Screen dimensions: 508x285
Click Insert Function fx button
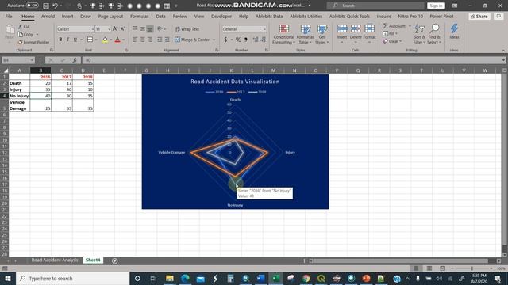click(x=75, y=60)
